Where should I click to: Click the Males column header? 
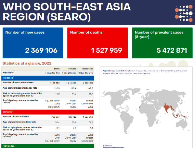pyautogui.click(x=57, y=69)
